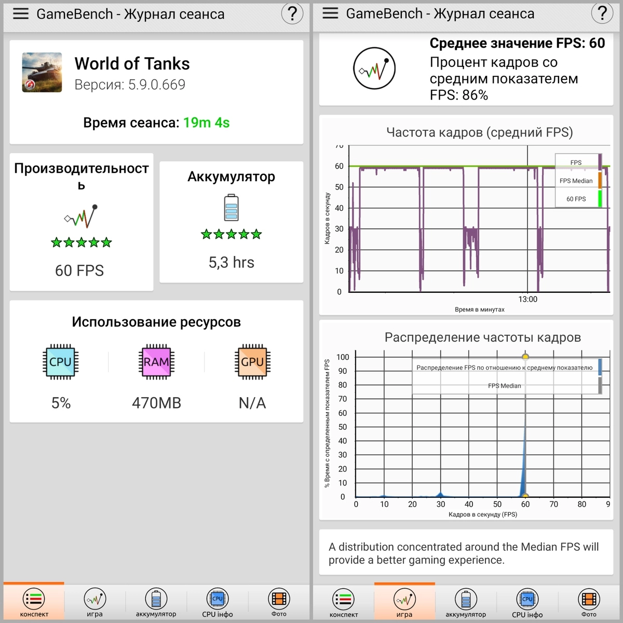Click the median marker atop distribution chart
The image size is (623, 623).
525,357
